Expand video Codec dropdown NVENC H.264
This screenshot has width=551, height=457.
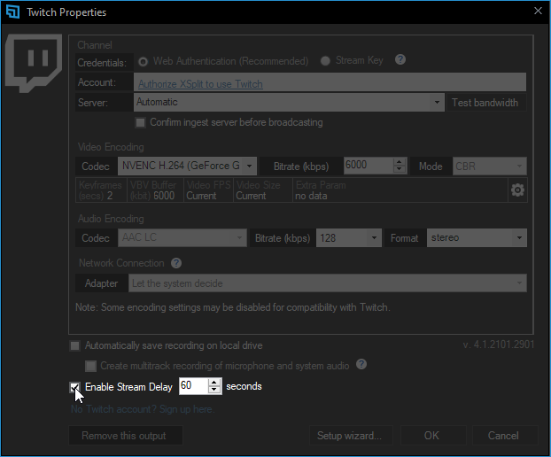coord(187,166)
